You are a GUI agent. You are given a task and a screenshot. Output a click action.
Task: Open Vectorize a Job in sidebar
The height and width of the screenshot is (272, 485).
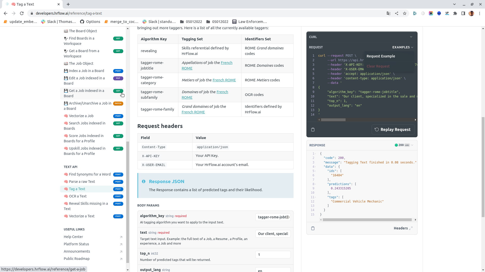[81, 116]
